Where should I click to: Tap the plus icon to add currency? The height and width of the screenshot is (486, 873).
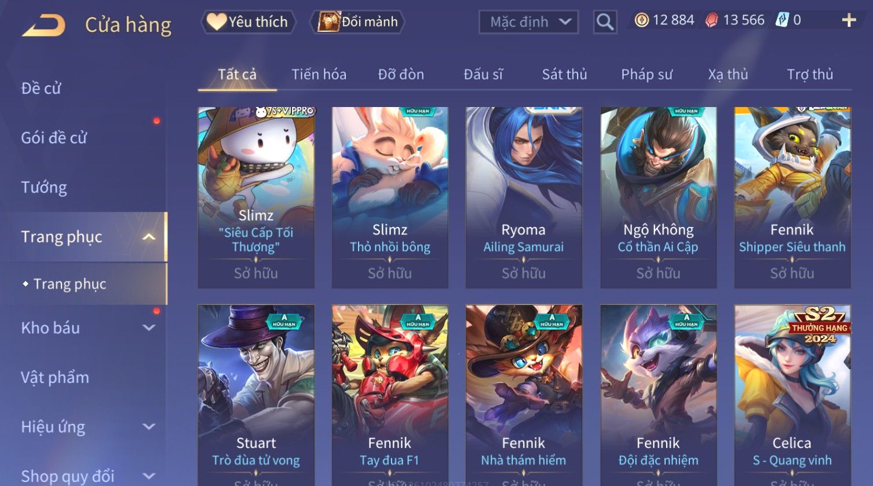coord(849,20)
